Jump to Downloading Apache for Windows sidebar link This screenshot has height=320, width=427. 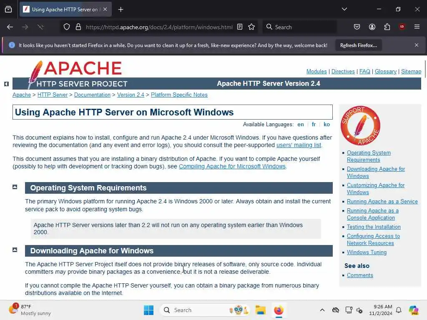376,172
